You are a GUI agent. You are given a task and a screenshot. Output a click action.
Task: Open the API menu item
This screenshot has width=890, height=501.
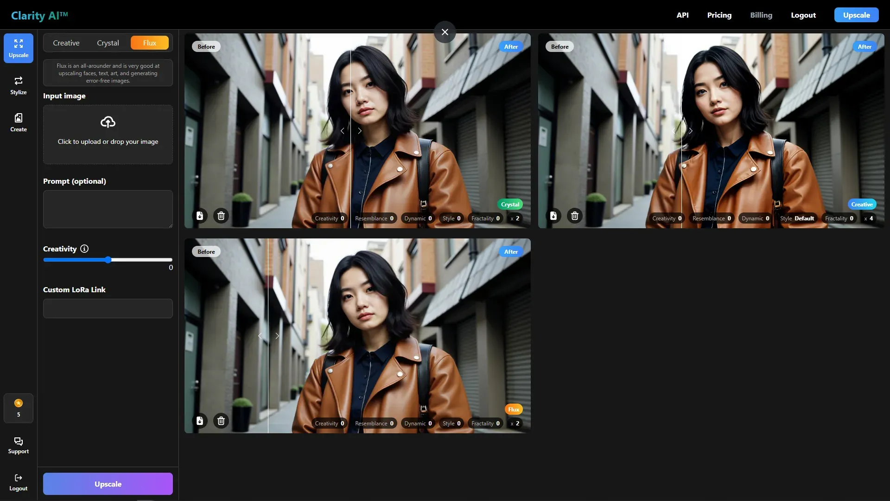[x=682, y=15]
